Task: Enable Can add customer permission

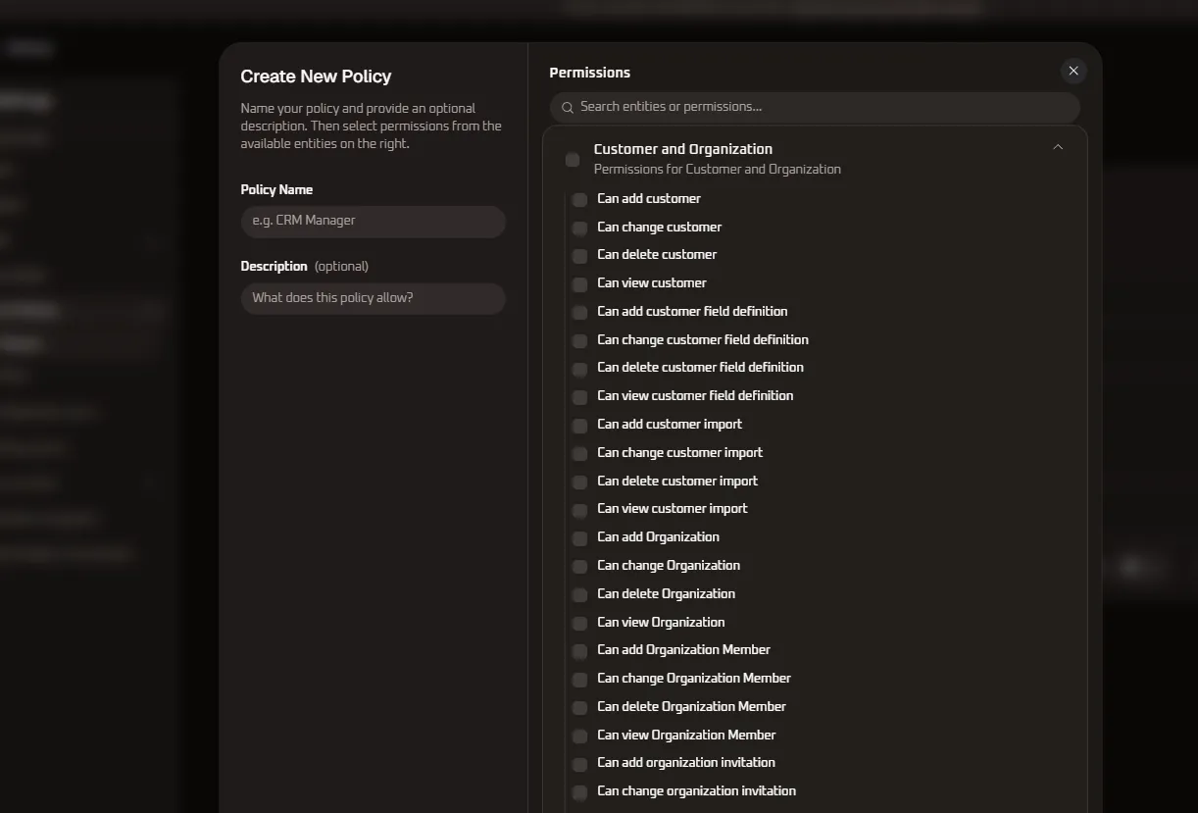Action: click(x=579, y=199)
